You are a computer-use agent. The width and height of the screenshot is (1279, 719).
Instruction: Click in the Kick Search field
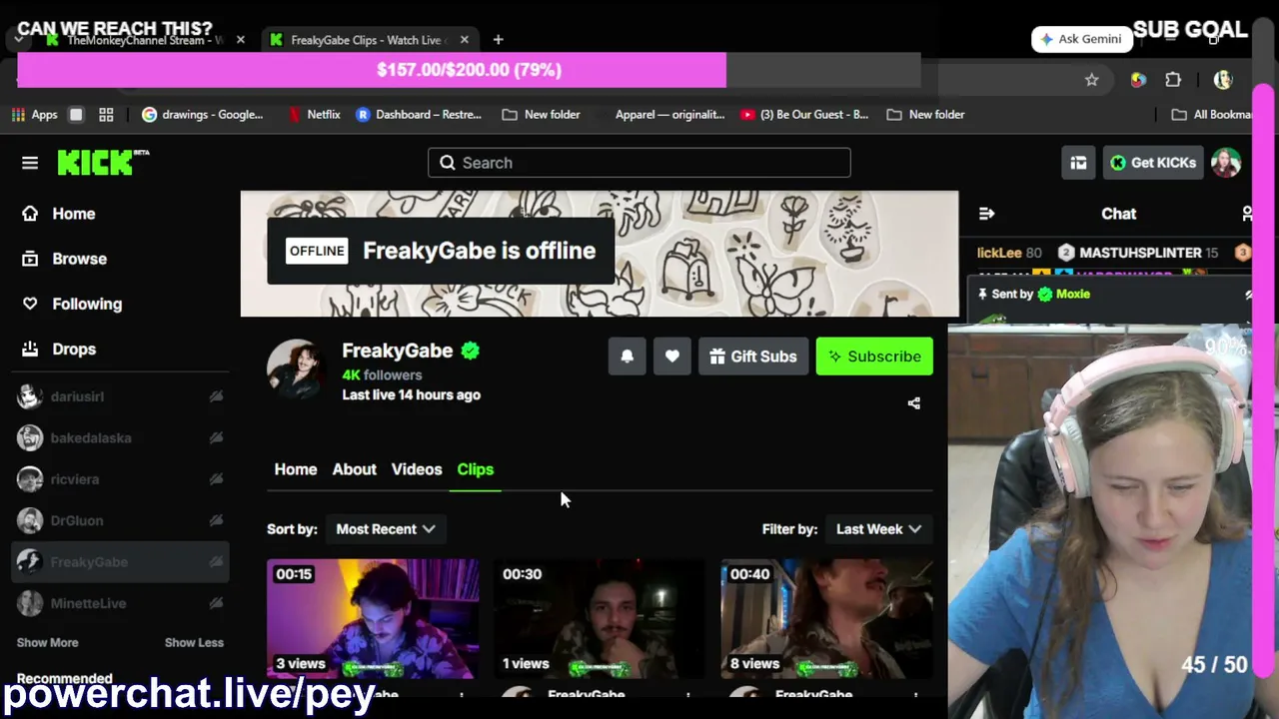pyautogui.click(x=639, y=163)
